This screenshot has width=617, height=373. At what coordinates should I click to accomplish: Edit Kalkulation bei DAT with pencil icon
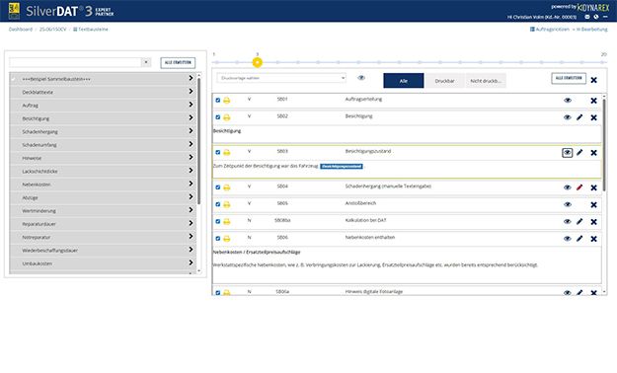[x=579, y=221]
